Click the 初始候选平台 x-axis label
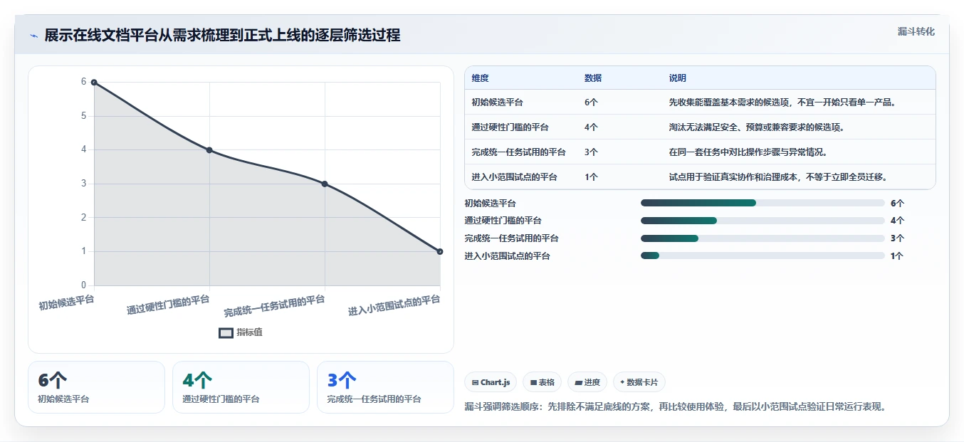 coord(66,302)
